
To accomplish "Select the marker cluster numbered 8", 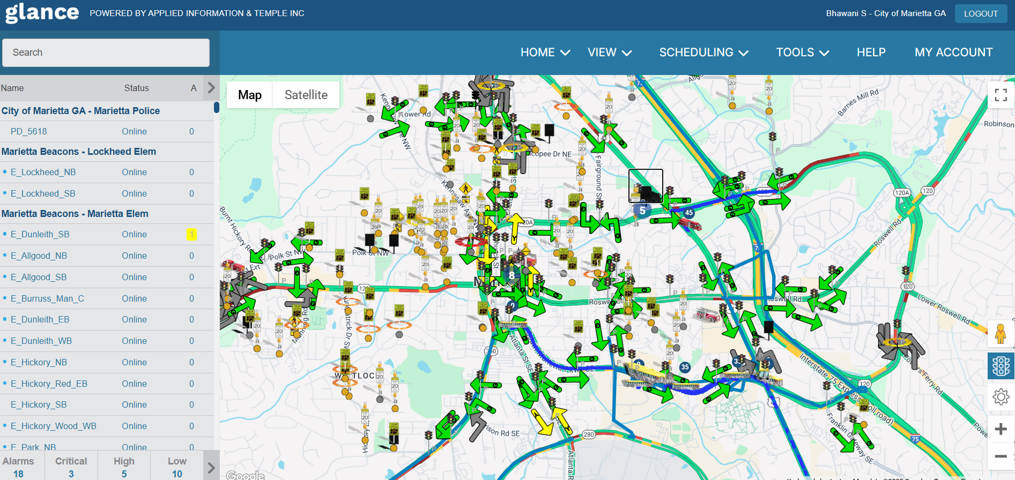I will [512, 275].
